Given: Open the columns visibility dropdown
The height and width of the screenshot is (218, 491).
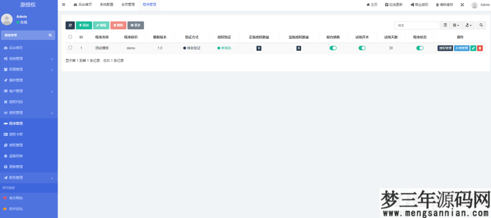Looking at the screenshot, I should [456, 25].
